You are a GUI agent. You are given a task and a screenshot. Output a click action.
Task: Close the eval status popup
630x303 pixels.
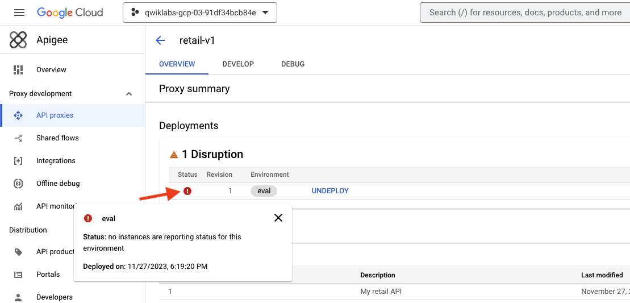278,218
